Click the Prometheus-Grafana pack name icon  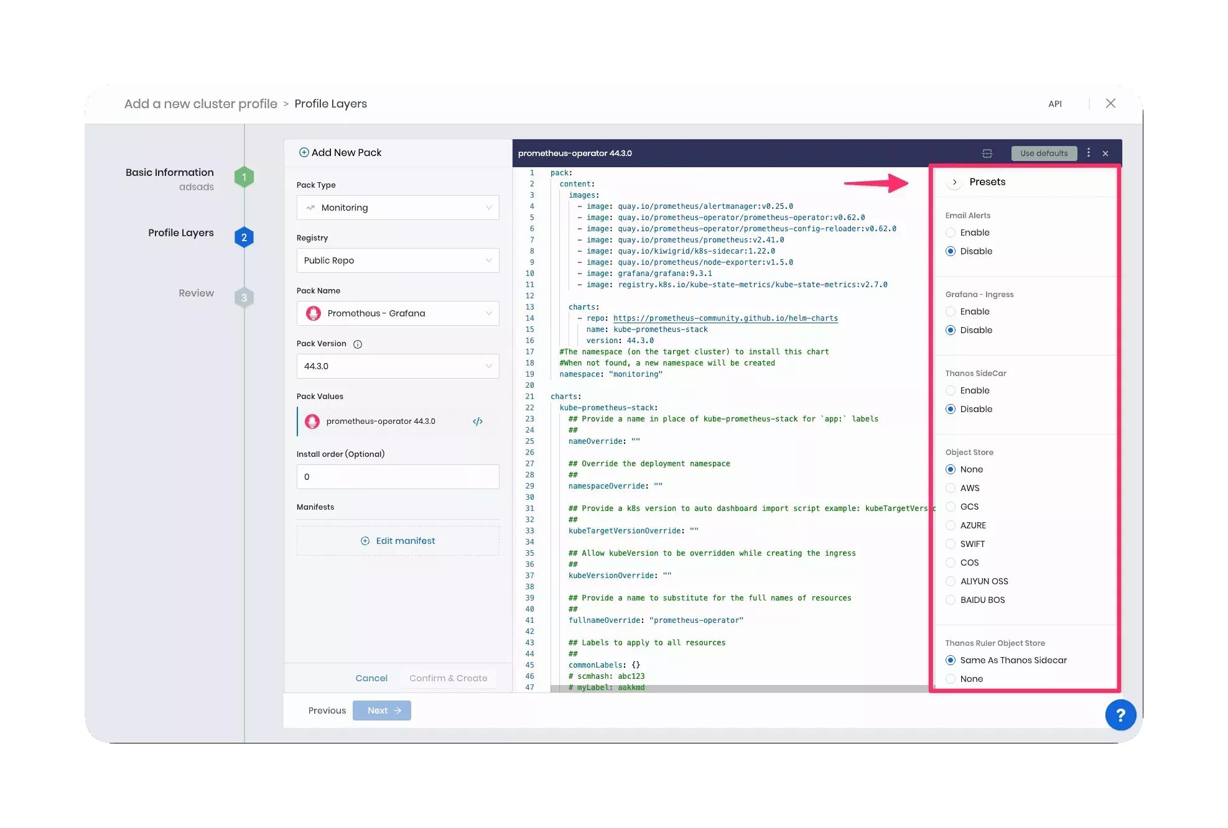[314, 312]
